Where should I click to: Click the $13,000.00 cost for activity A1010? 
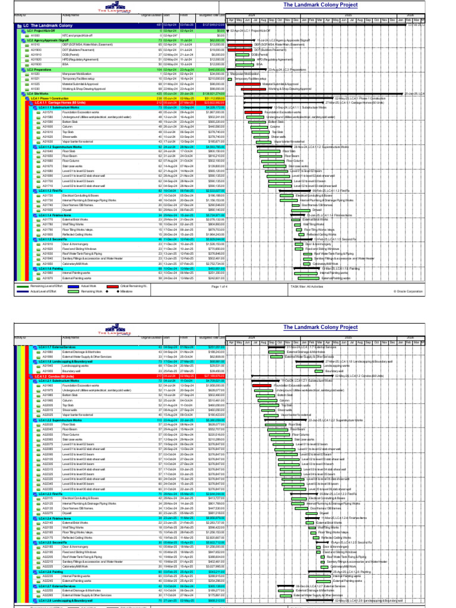(216, 45)
